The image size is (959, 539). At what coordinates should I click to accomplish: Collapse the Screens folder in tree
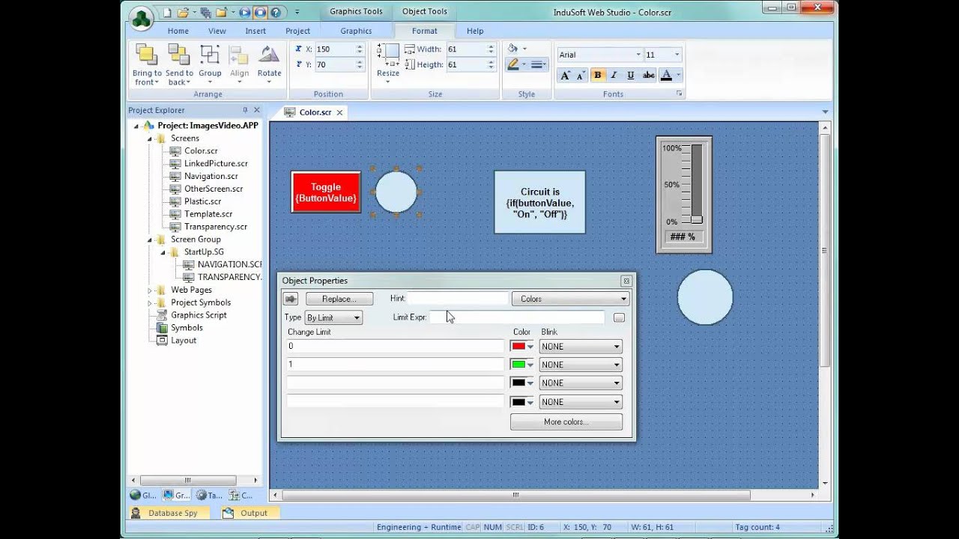[149, 138]
